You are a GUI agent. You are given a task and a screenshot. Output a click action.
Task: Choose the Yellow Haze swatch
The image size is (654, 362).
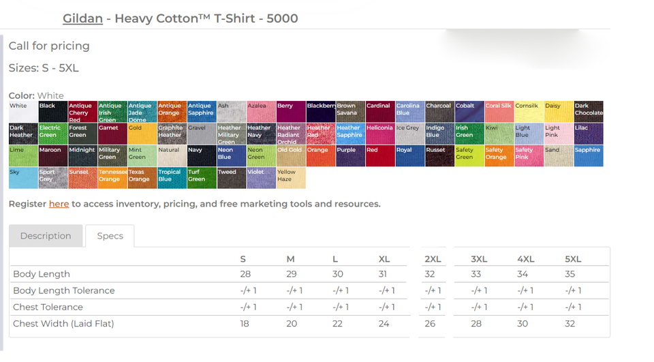pos(291,177)
